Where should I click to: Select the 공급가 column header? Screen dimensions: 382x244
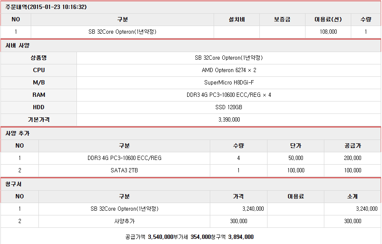click(x=353, y=146)
